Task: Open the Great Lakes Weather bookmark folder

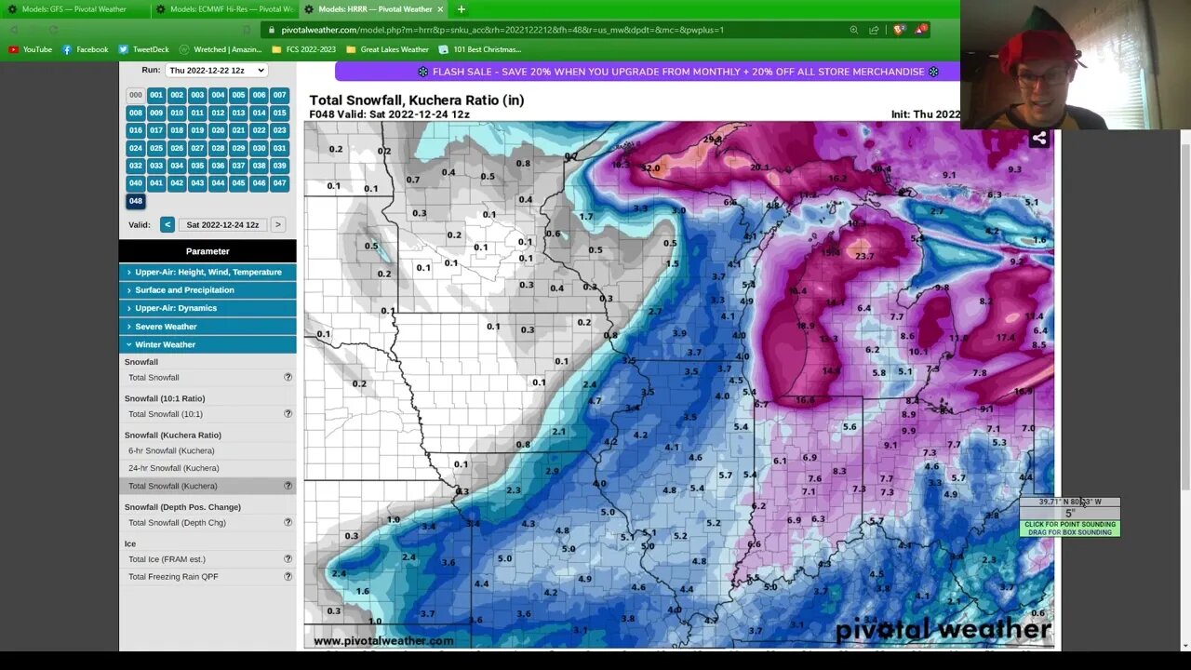Action: click(387, 49)
